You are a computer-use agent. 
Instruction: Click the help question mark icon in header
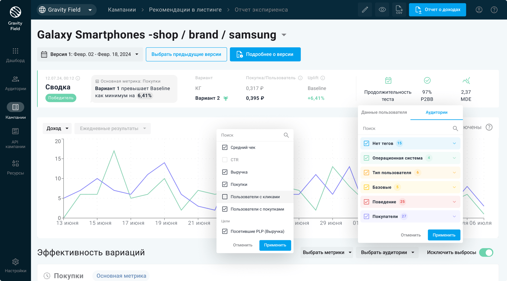(x=494, y=10)
